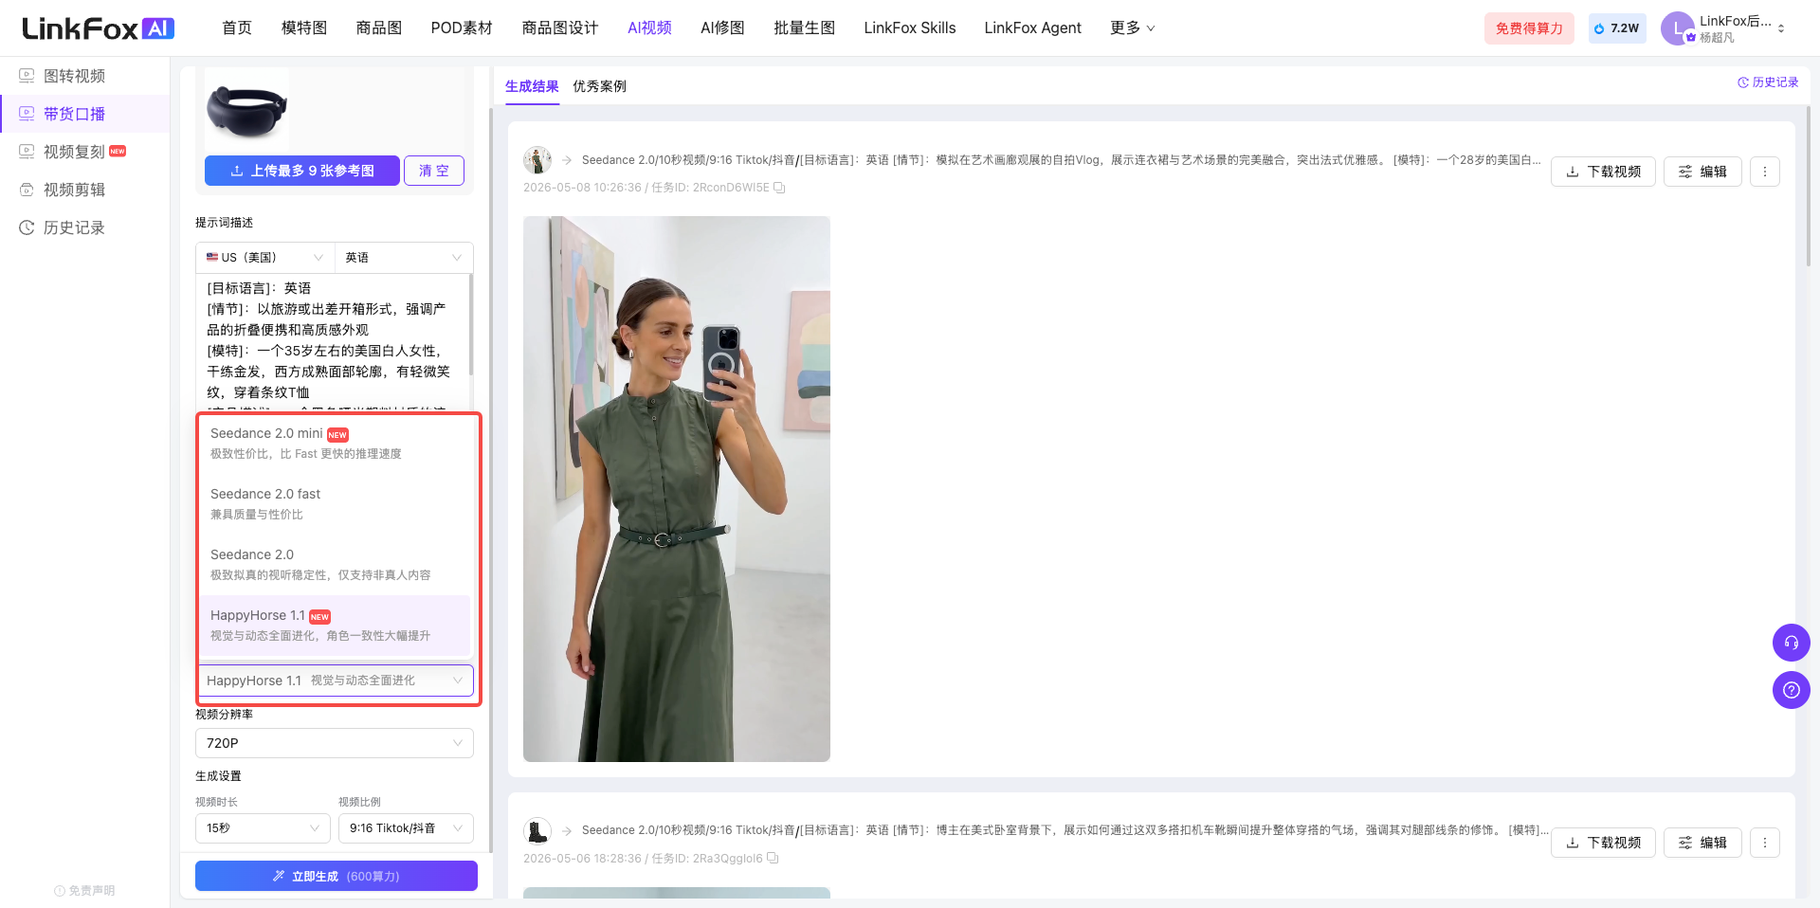The width and height of the screenshot is (1820, 908).
Task: Open more options for second video result
Action: [x=1764, y=843]
